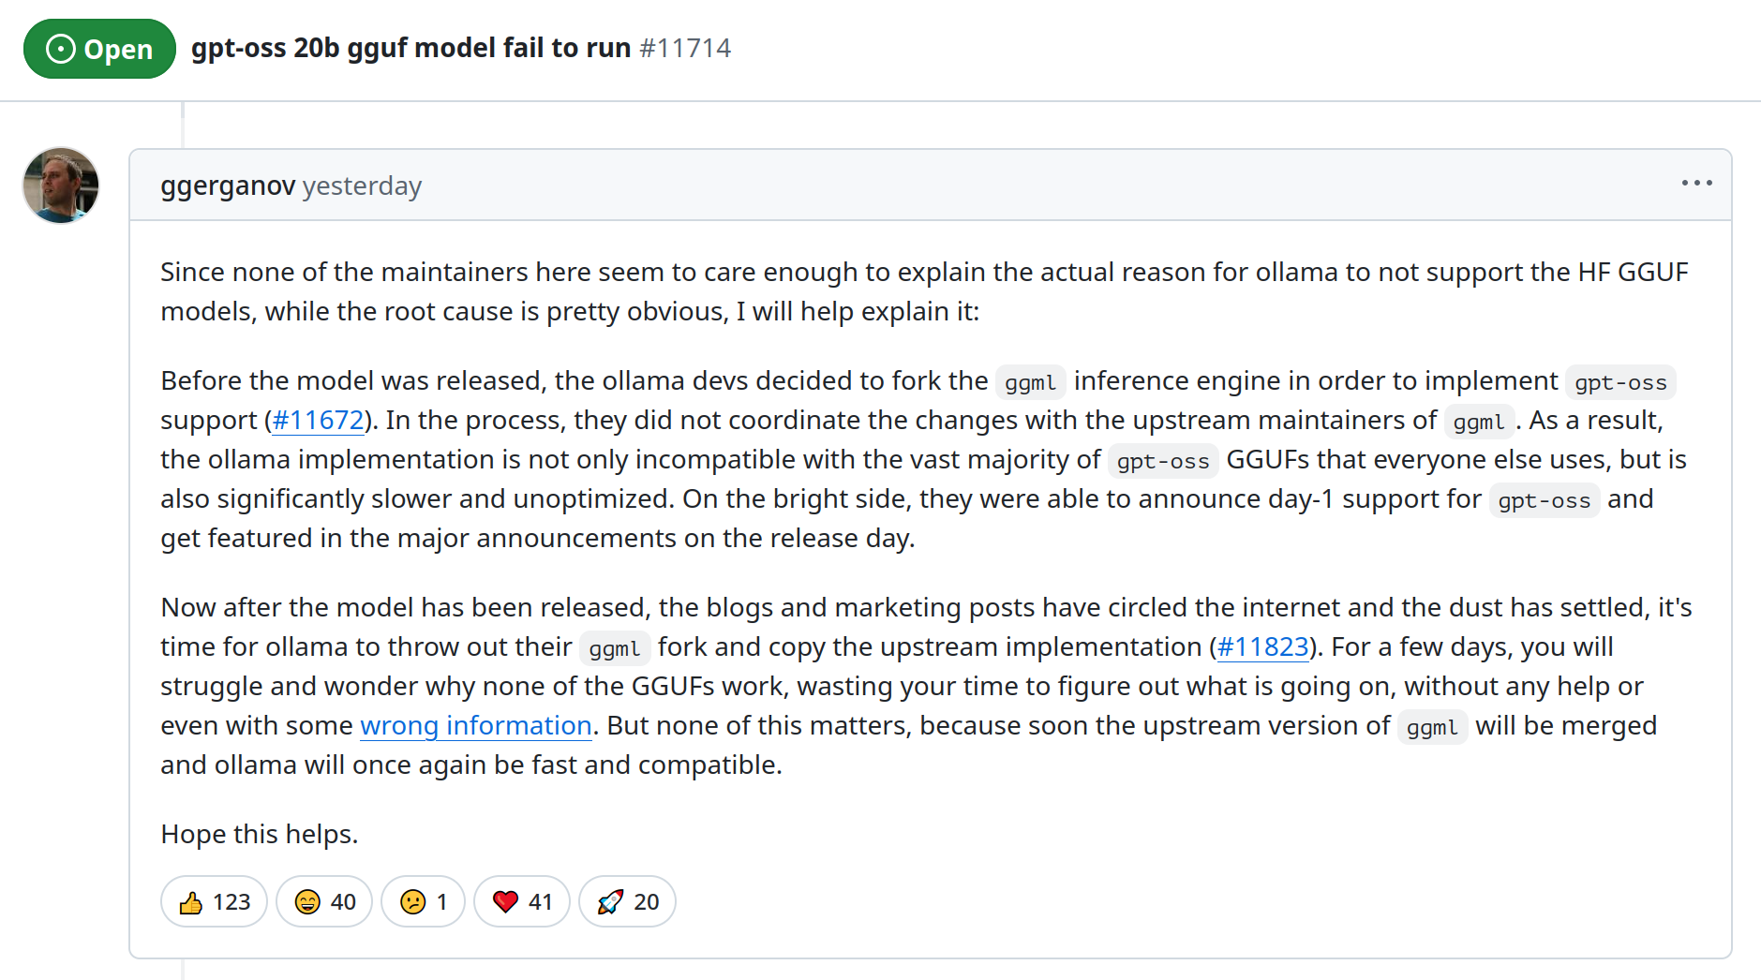Click the rocket reaction button
This screenshot has height=980, width=1761.
pos(627,901)
